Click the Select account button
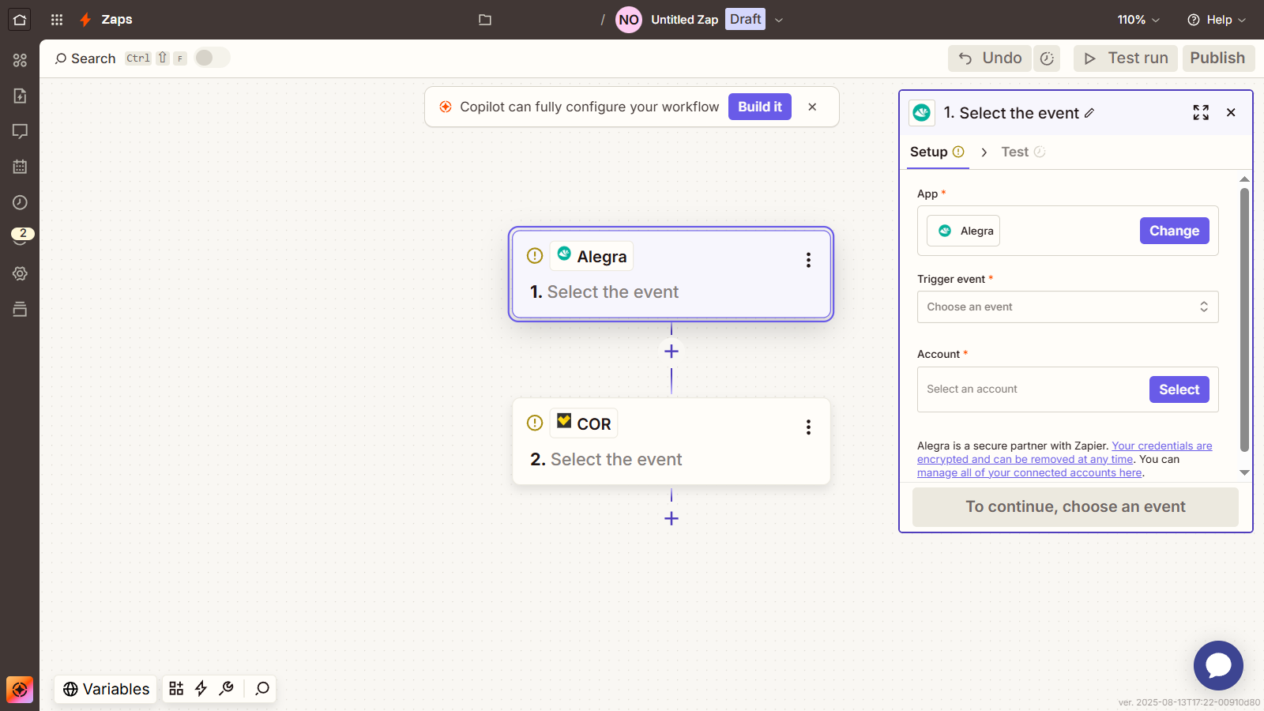The width and height of the screenshot is (1264, 711). pyautogui.click(x=1179, y=389)
